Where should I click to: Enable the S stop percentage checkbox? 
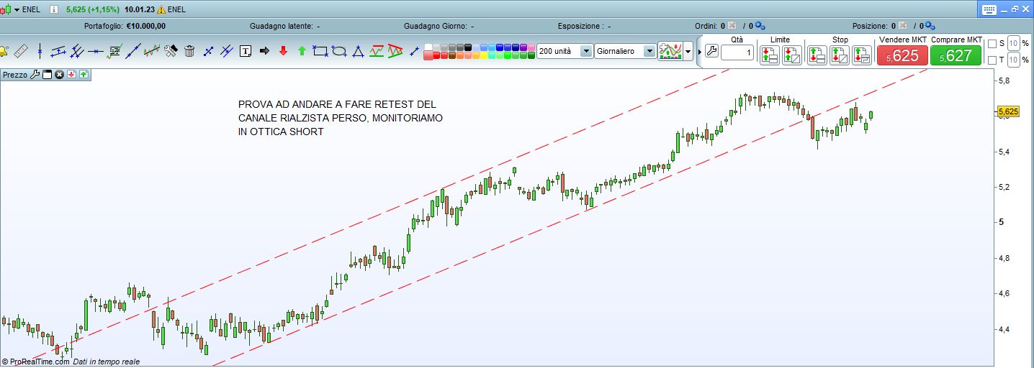click(x=992, y=44)
